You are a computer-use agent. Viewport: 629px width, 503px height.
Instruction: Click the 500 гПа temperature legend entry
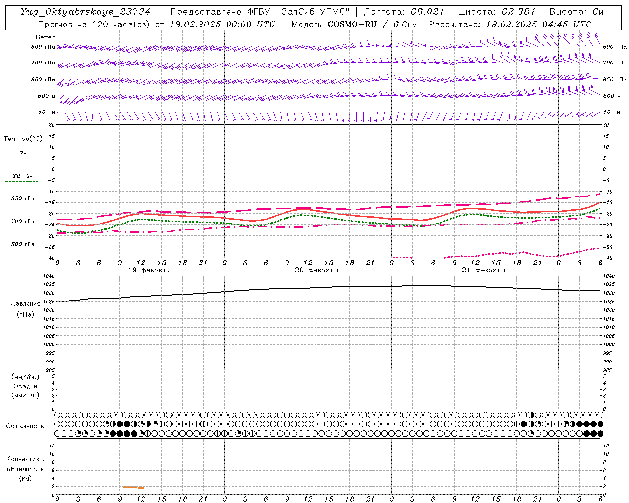[x=23, y=244]
